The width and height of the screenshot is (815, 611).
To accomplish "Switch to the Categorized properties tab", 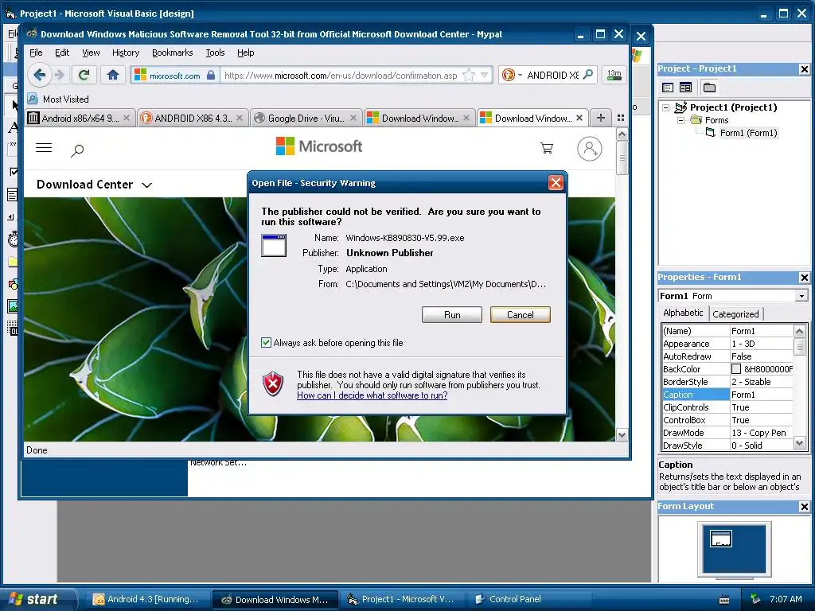I will point(735,313).
